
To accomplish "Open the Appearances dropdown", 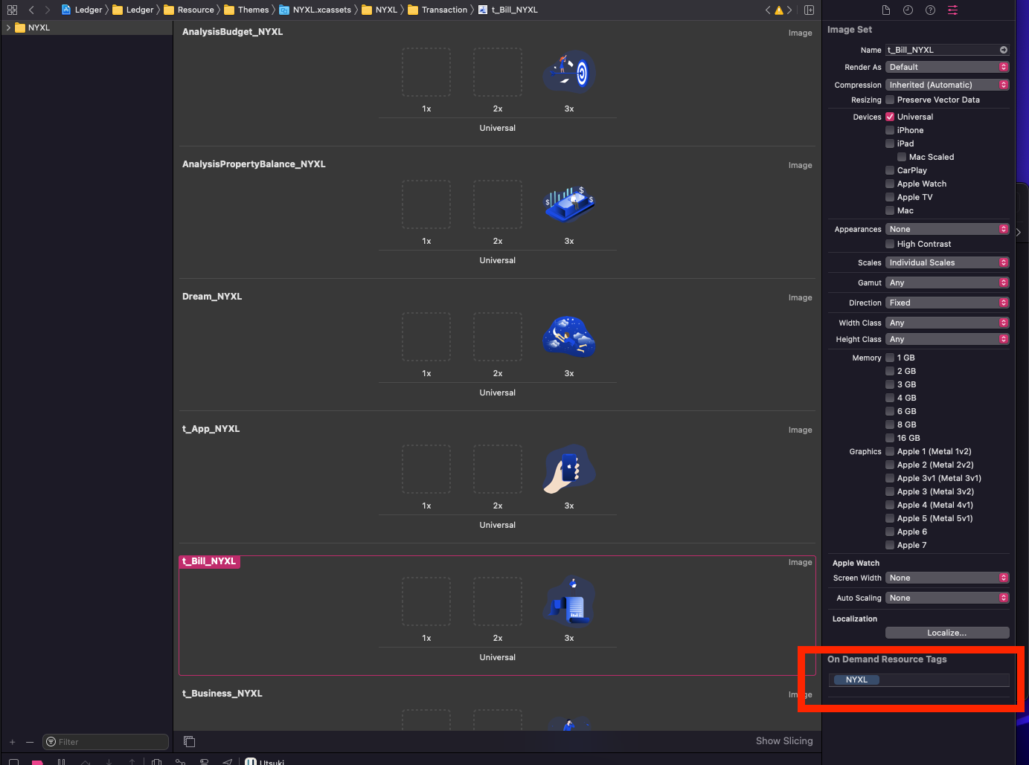I will coord(947,229).
